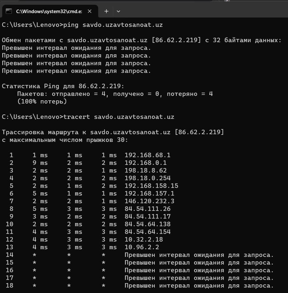This screenshot has height=293, width=288.
Task: Close the cmd.exe terminal tab
Action: click(90, 11)
